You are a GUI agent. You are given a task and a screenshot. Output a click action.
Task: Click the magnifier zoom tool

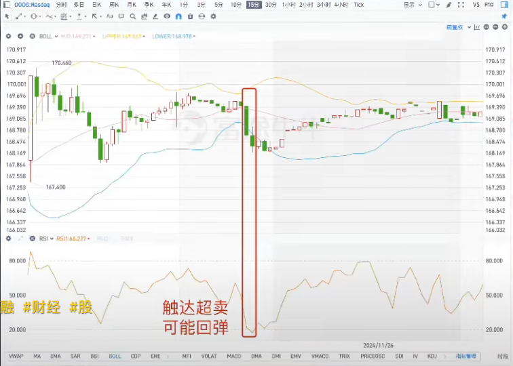pyautogui.click(x=132, y=16)
